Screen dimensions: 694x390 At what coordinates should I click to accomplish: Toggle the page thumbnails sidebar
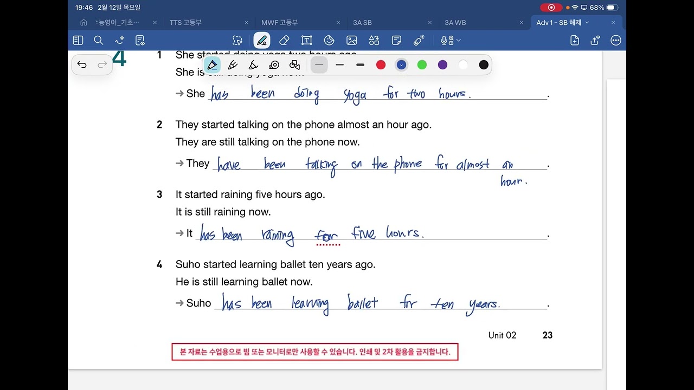tap(78, 40)
